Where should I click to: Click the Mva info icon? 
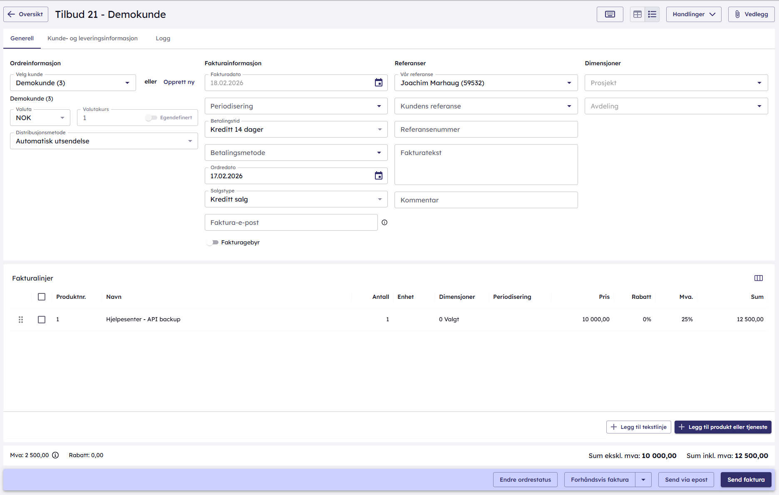[x=55, y=455]
